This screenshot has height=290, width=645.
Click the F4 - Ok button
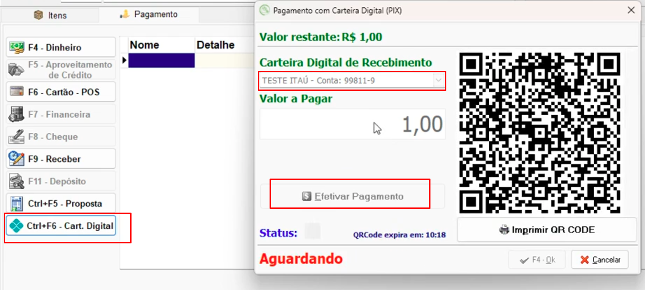(537, 260)
